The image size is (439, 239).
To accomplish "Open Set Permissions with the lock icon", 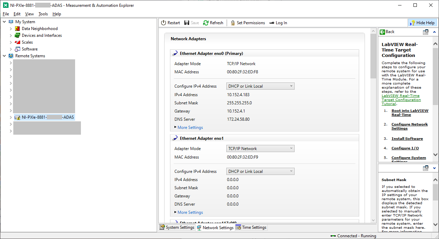I will click(x=233, y=23).
